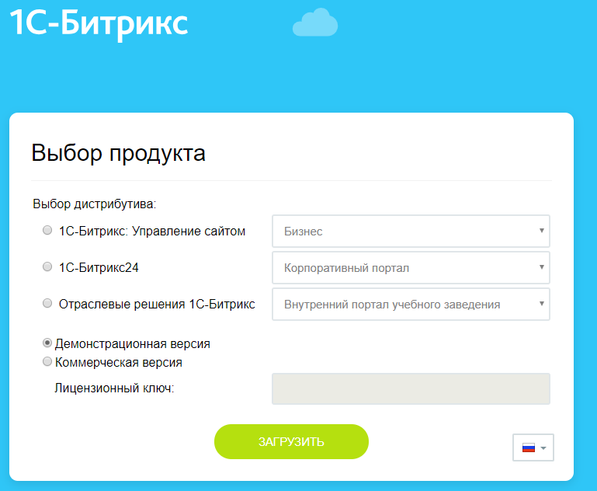Click the Выбор дистрибутива label
This screenshot has width=597, height=491.
click(x=95, y=205)
